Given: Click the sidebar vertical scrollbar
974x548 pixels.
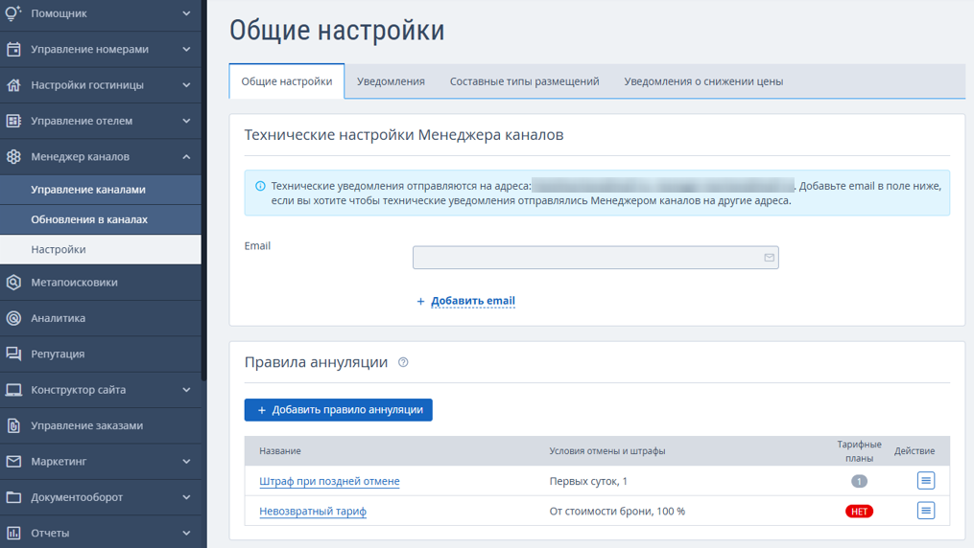Looking at the screenshot, I should (x=203, y=190).
